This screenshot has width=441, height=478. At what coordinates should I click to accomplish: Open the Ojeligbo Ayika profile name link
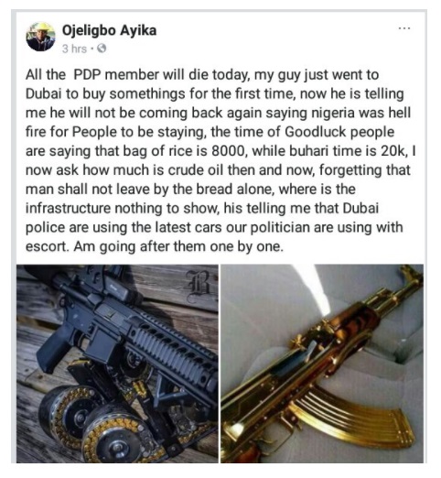[109, 30]
